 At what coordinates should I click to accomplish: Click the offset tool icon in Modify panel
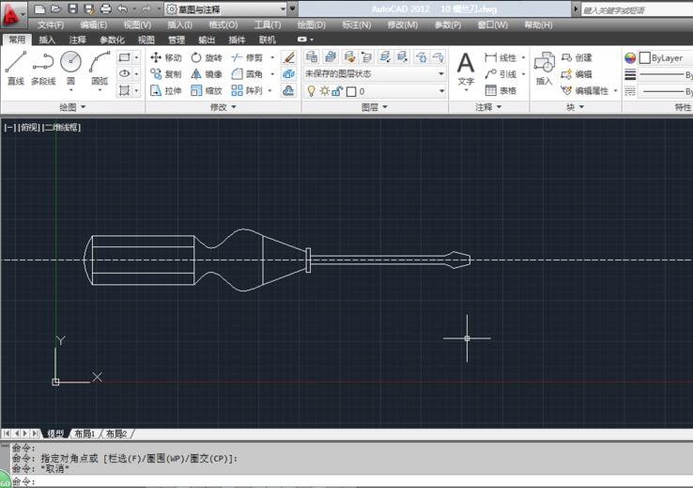coord(288,90)
